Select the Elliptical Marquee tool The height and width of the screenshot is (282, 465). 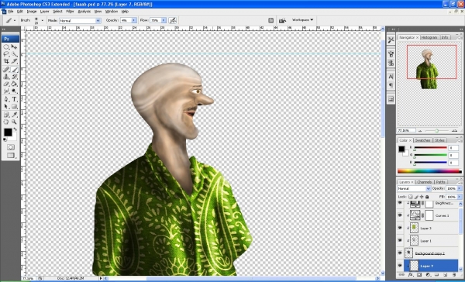click(x=6, y=47)
